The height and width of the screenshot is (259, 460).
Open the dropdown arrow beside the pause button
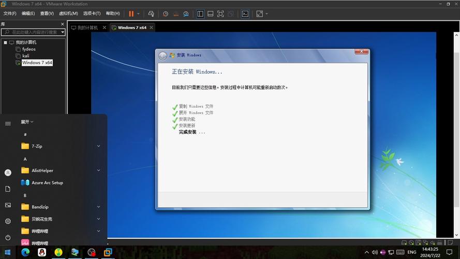139,14
